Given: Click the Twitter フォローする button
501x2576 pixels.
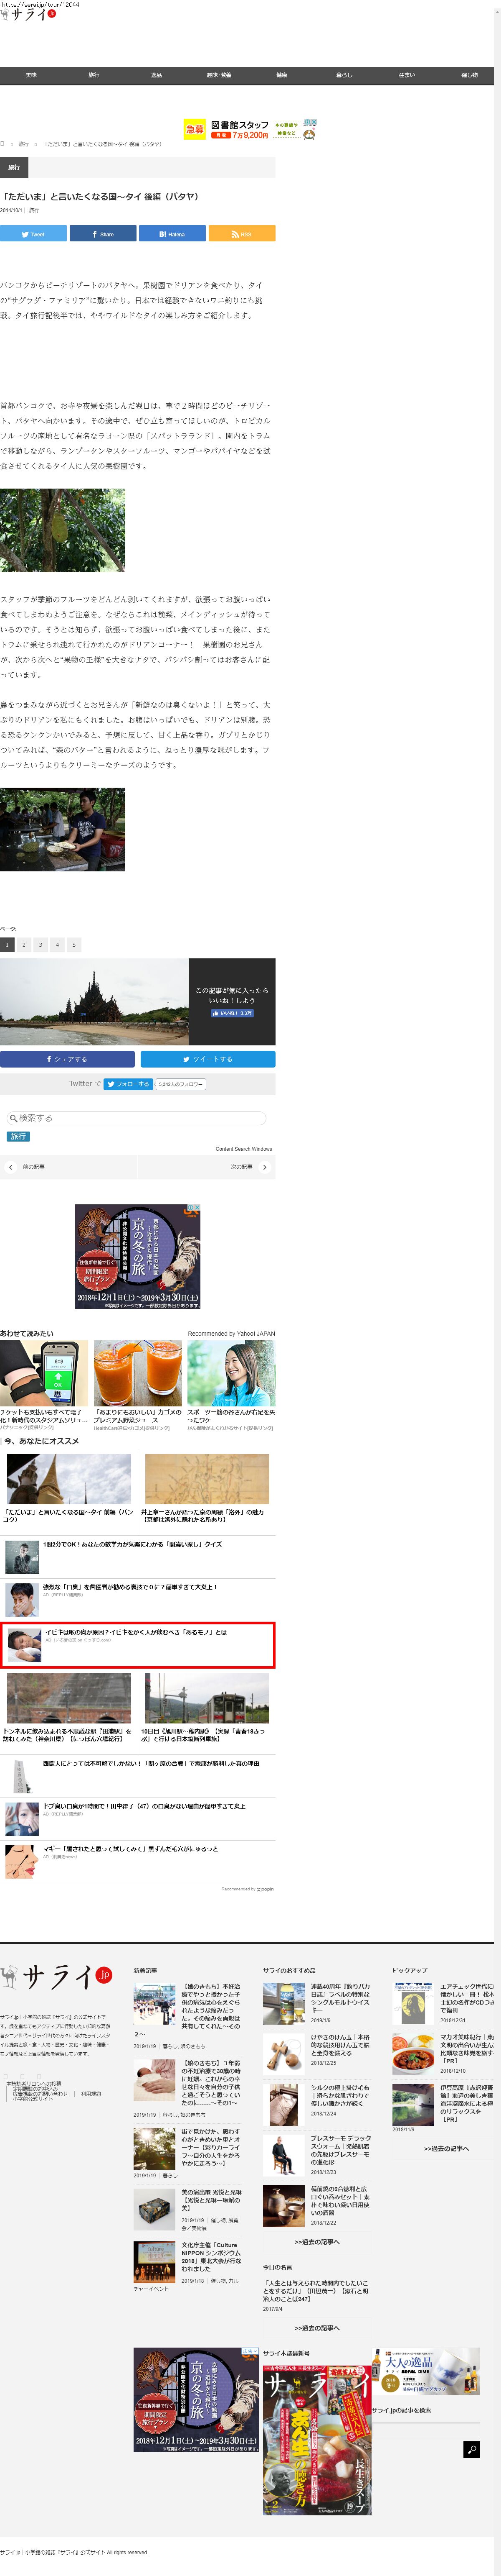Looking at the screenshot, I should [128, 1084].
